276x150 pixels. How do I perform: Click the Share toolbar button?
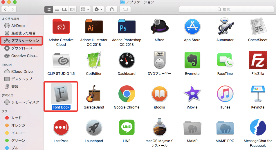pos(112,9)
